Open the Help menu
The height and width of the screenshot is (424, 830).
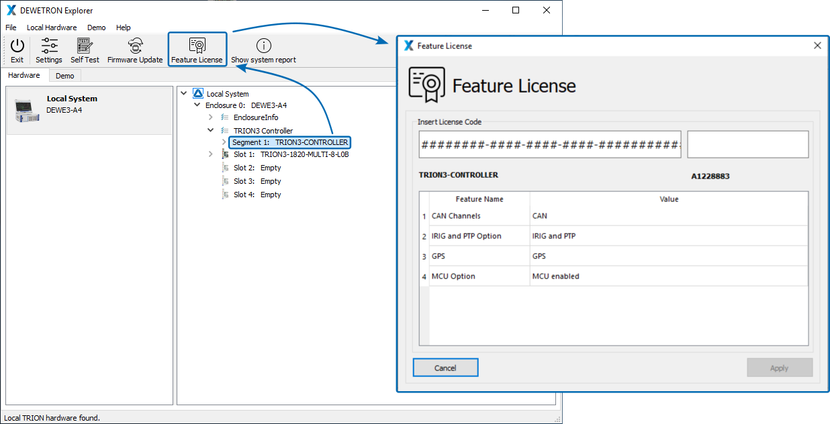124,28
